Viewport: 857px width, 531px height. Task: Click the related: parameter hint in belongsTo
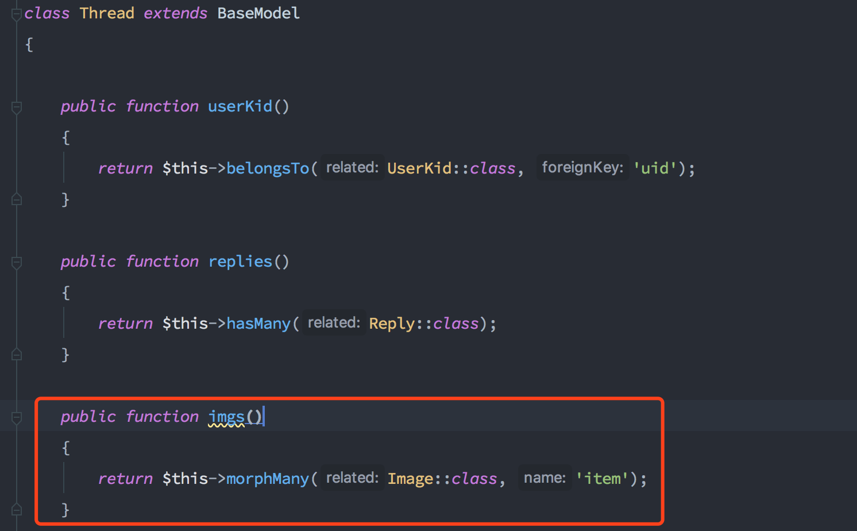pos(352,167)
